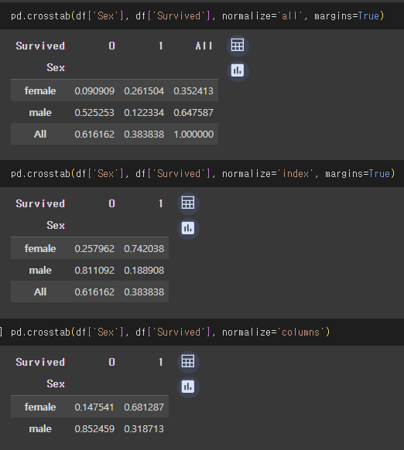The height and width of the screenshot is (450, 404).
Task: Select cell value 0.261504
Action: pyautogui.click(x=144, y=91)
